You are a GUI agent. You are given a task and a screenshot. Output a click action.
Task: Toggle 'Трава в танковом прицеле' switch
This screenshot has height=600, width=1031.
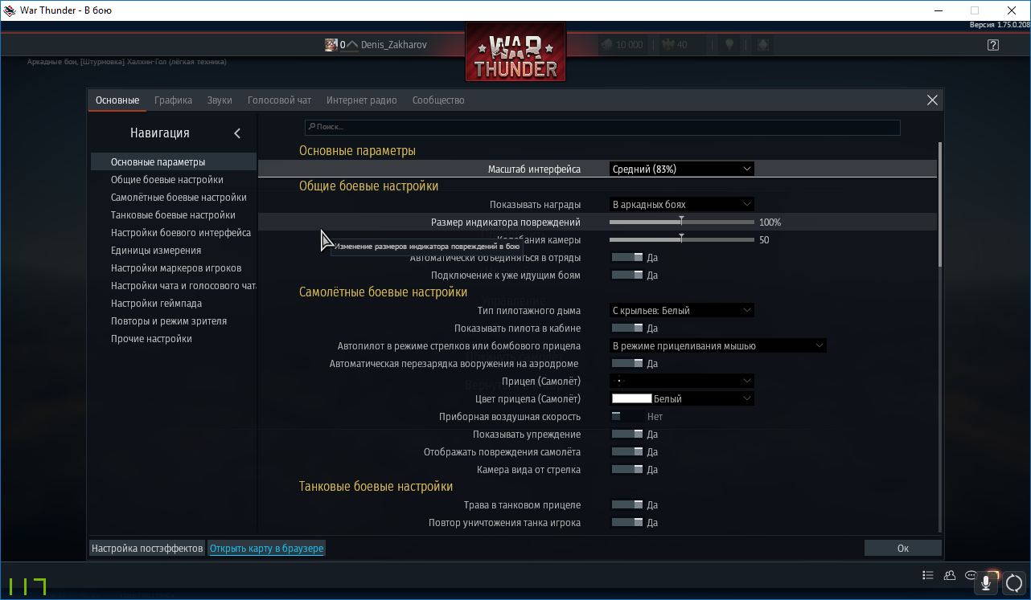click(627, 505)
